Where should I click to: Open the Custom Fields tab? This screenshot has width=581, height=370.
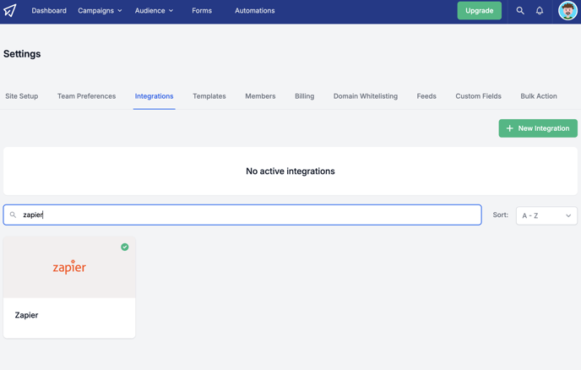pos(478,96)
